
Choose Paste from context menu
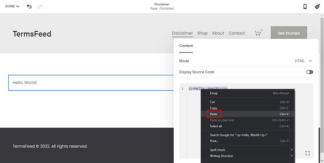248,114
